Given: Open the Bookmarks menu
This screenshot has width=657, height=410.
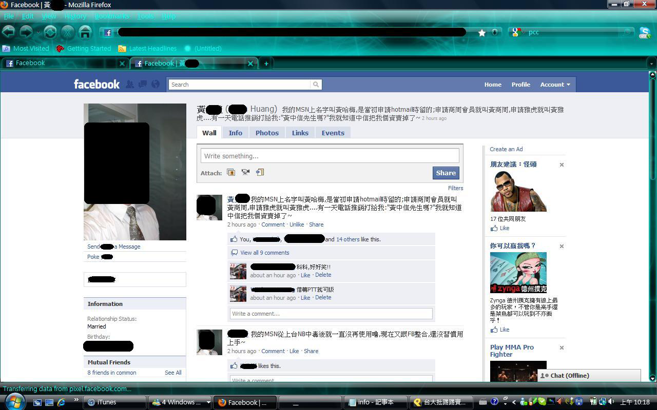Looking at the screenshot, I should (x=112, y=16).
